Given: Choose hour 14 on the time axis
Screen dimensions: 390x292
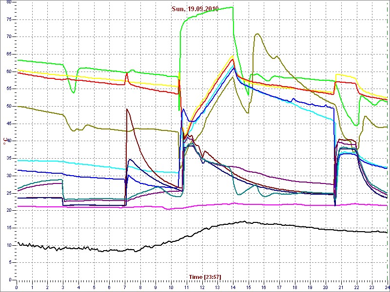Looking at the screenshot, I should coord(233,287).
